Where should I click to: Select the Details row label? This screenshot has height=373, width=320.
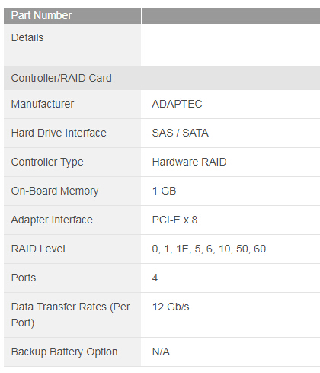(27, 37)
